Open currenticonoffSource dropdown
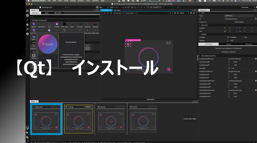 252,59
